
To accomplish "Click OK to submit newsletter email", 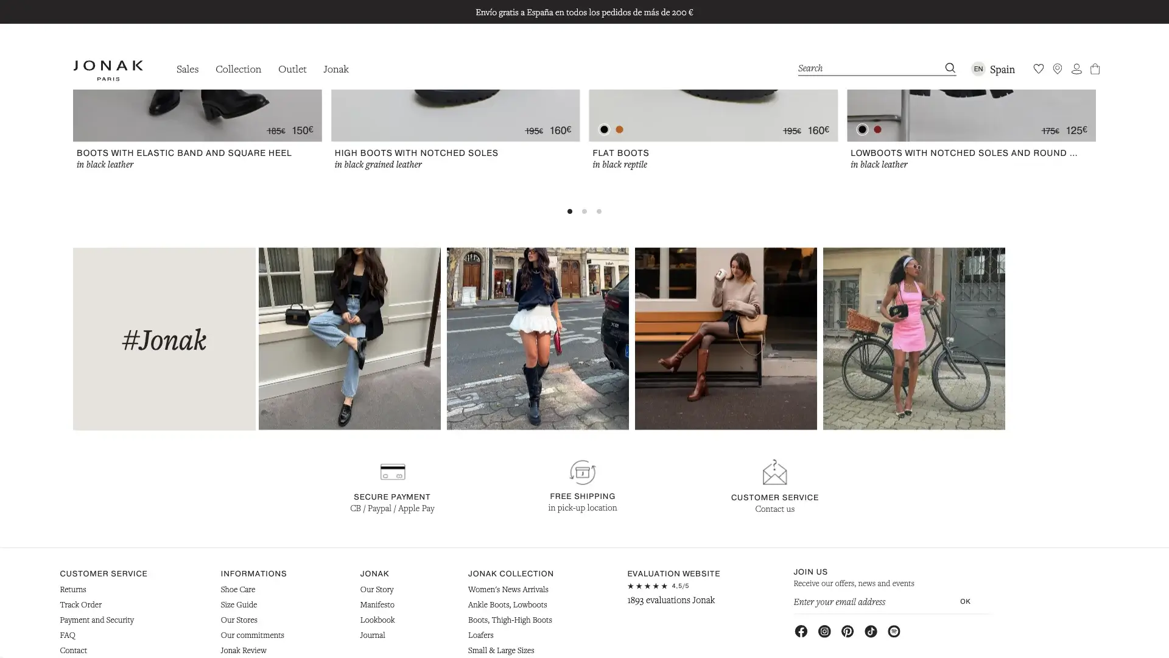I will coord(965,601).
